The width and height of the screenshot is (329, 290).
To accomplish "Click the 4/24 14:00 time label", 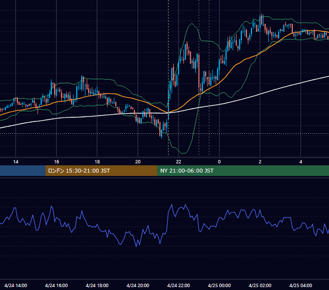I will [x=15, y=285].
